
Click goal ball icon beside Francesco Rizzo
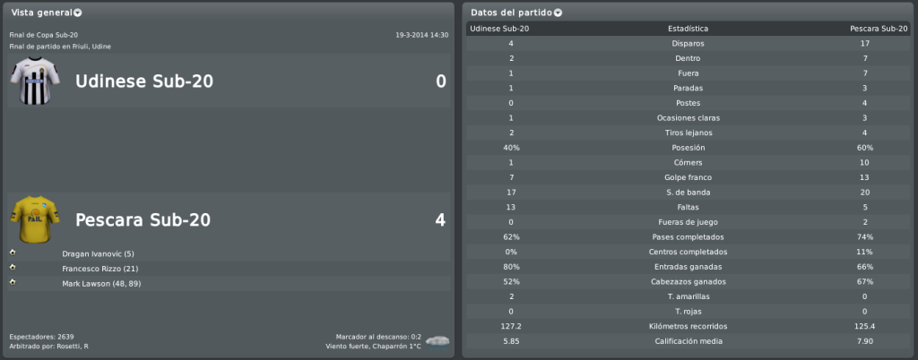pyautogui.click(x=13, y=268)
